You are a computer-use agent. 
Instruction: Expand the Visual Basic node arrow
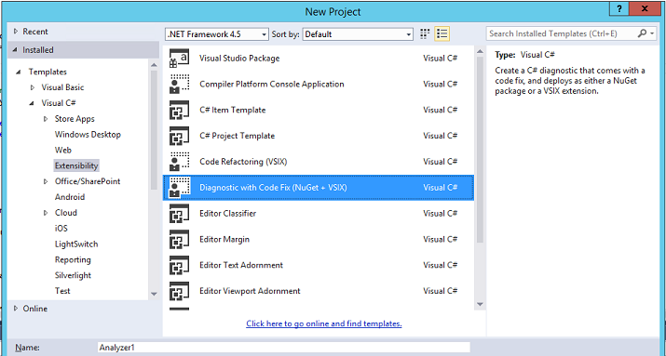click(33, 87)
